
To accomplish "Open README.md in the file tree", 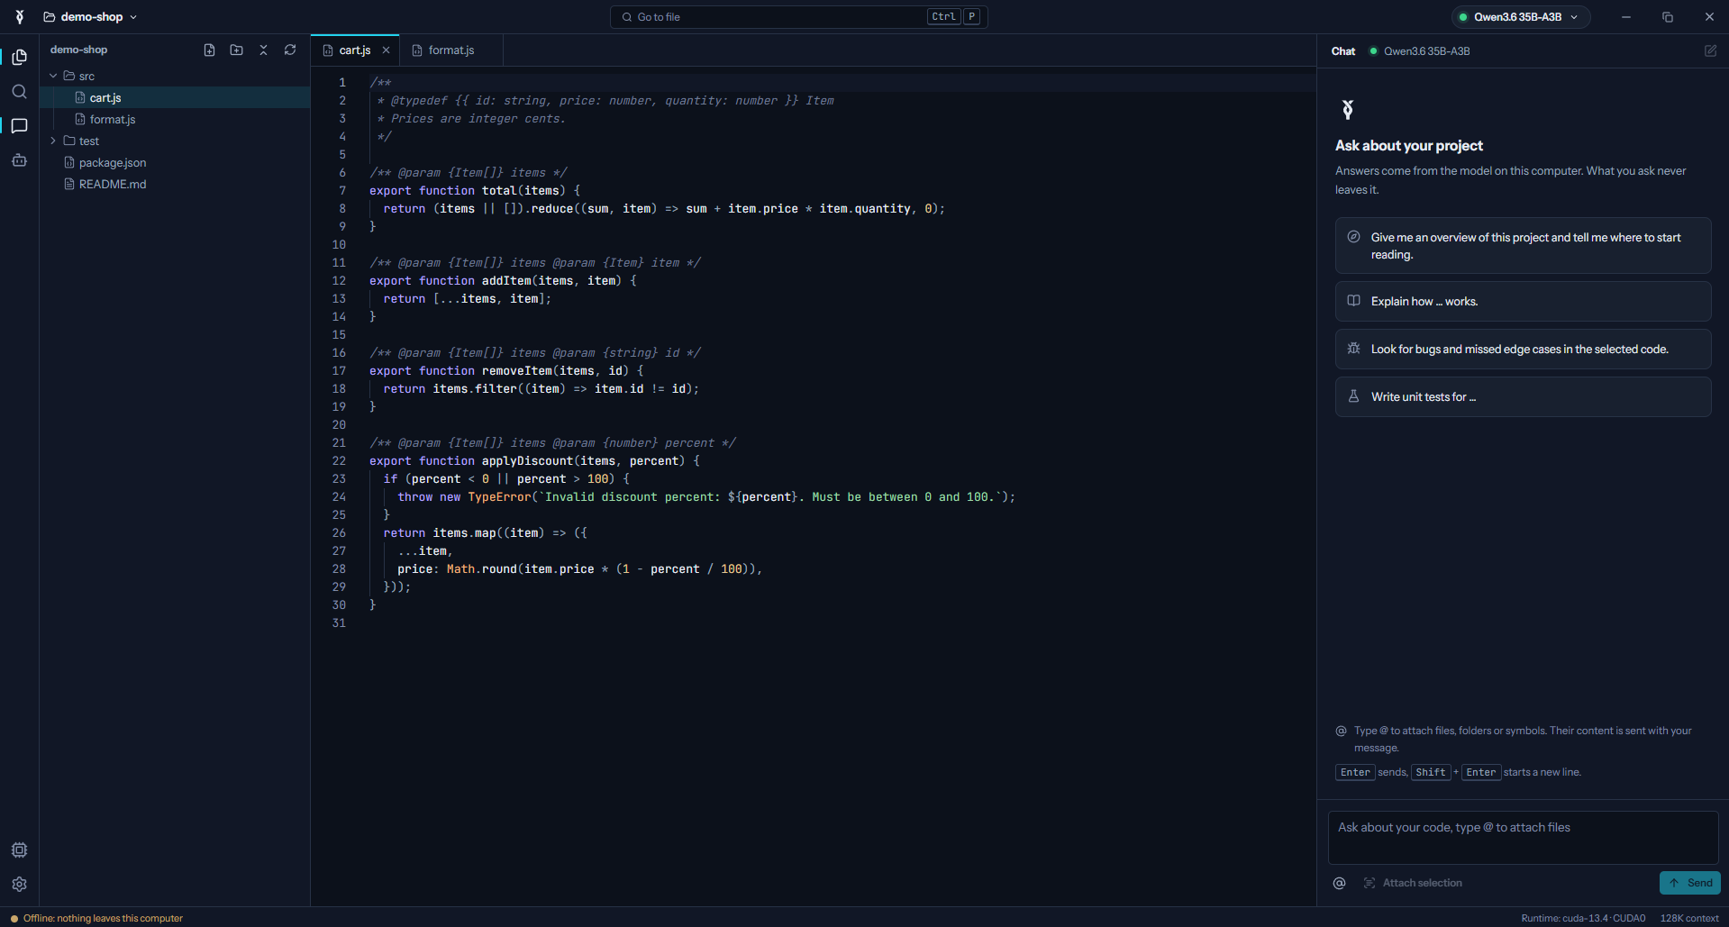I will [175, 184].
